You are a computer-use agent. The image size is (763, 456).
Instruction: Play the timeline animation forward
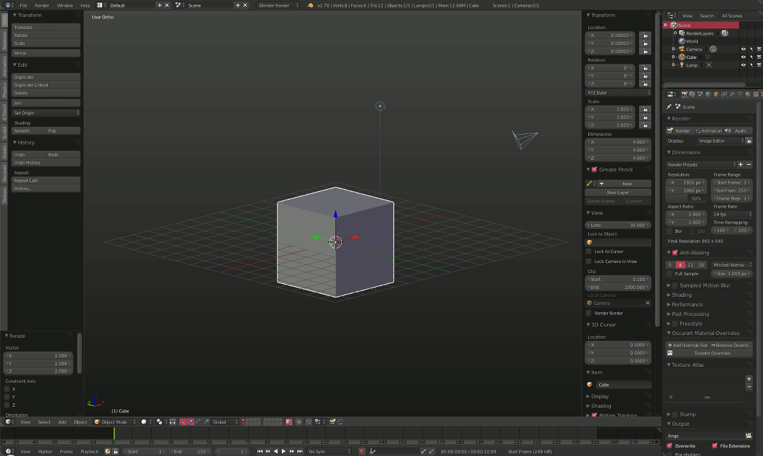tap(283, 451)
